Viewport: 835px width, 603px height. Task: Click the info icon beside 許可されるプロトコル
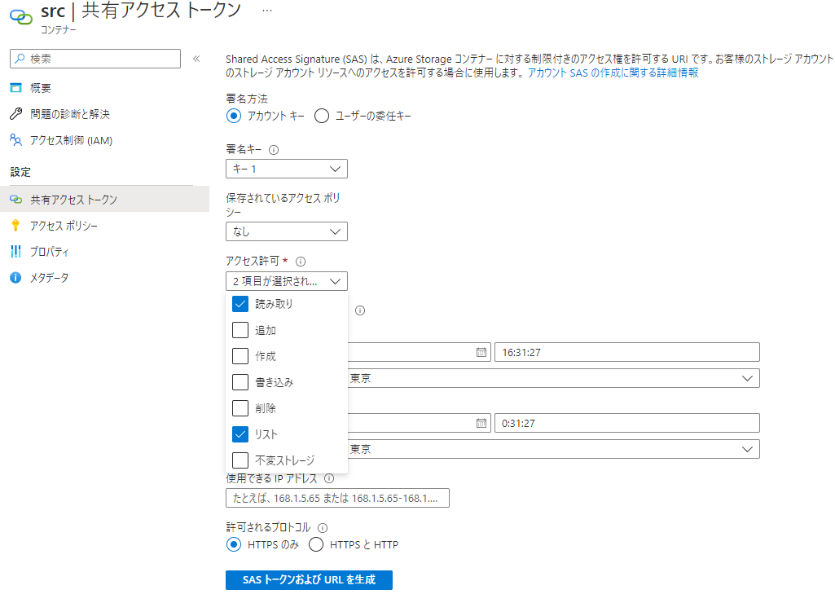323,527
